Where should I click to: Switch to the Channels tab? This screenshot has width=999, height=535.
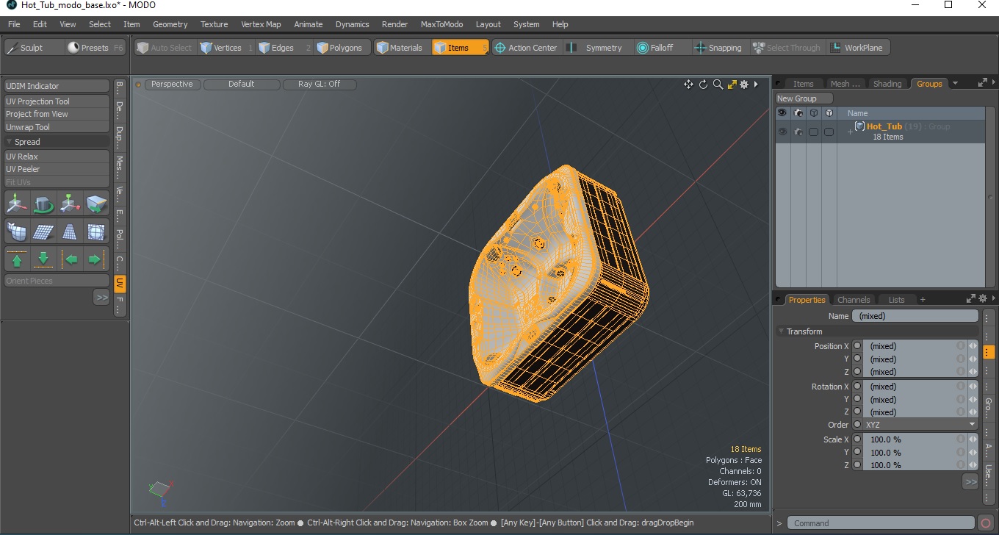click(x=854, y=300)
